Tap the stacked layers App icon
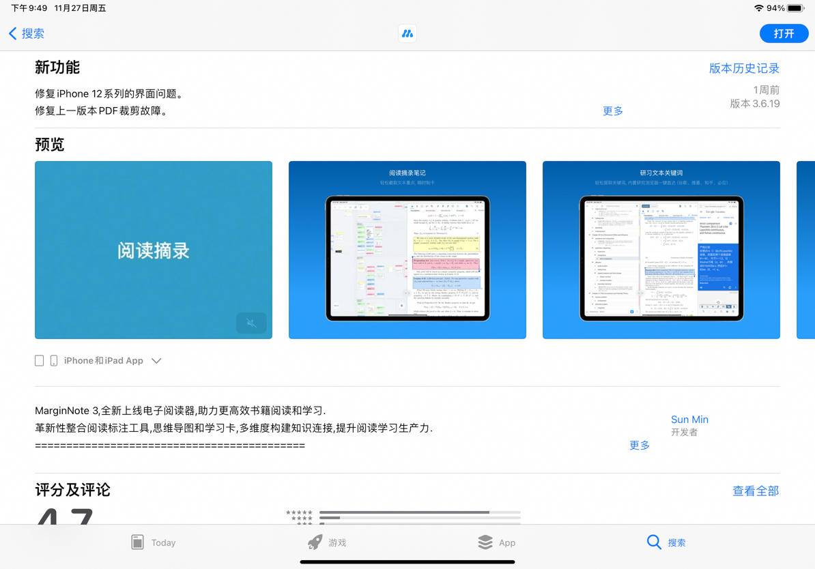This screenshot has height=569, width=815. (x=485, y=542)
